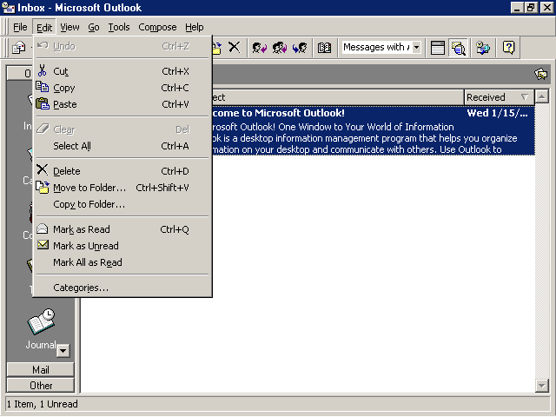Open the Messages with AutoPreview view dropdown
556x417 pixels.
[417, 47]
